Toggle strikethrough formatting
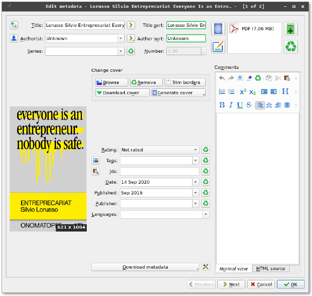 (249, 105)
